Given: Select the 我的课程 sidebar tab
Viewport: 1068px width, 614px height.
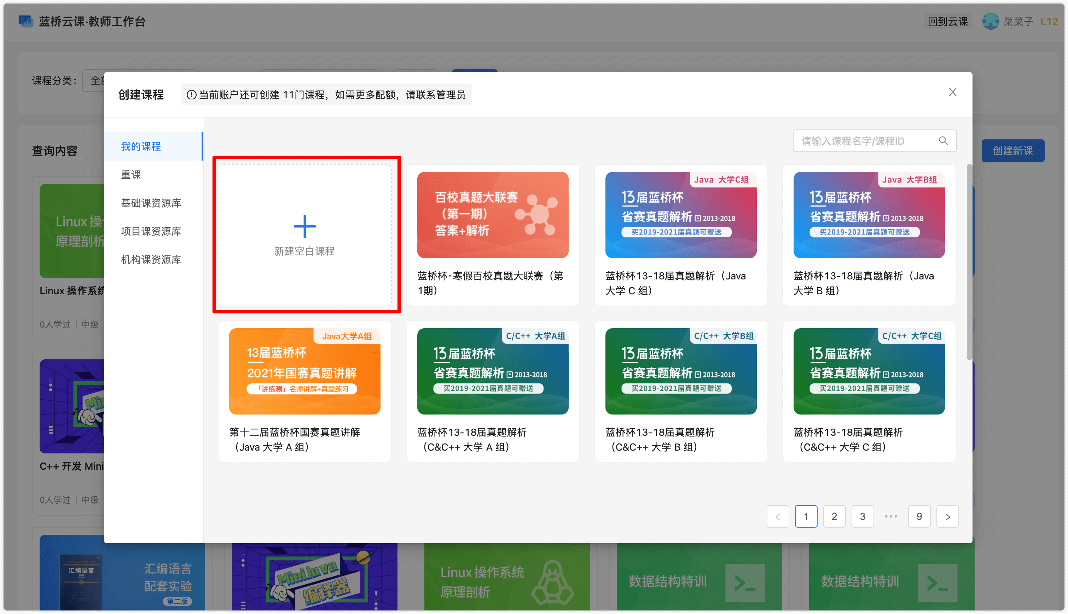Looking at the screenshot, I should click(141, 146).
